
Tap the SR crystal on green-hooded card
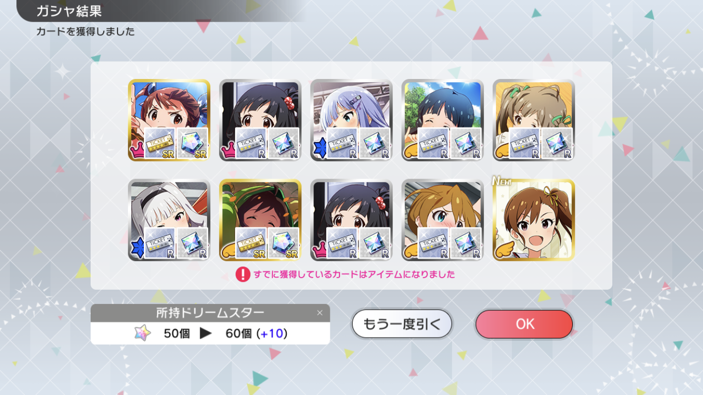(x=284, y=243)
